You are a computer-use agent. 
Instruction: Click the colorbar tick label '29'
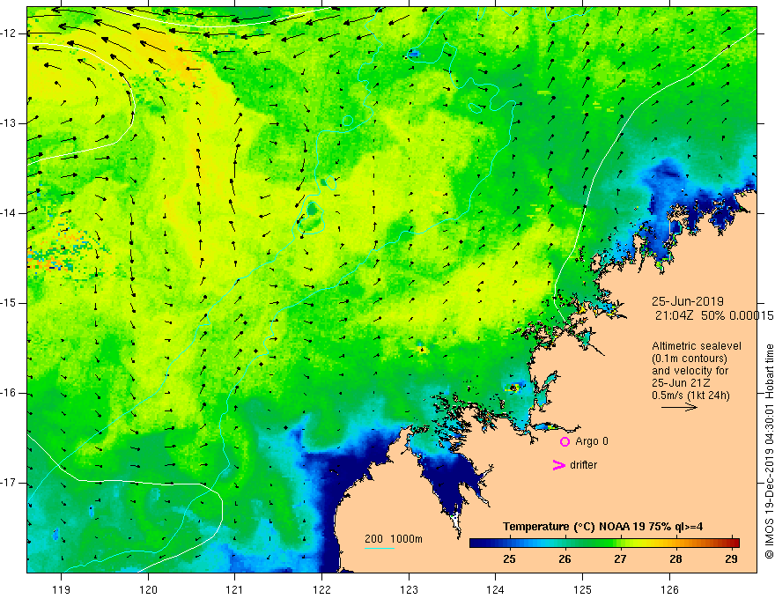tap(731, 559)
